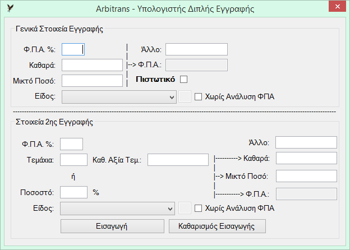Viewport: 350px width, 250px height.
Task: Close the Arbitrans window
Action: click(x=337, y=7)
